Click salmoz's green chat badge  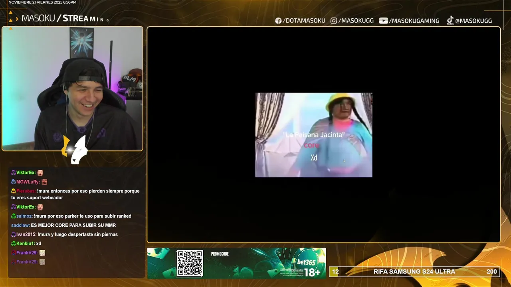click(14, 216)
